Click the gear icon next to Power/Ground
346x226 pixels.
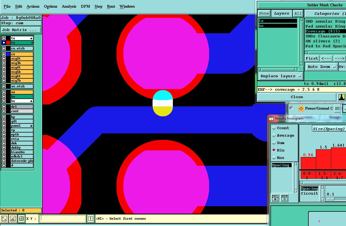click(x=301, y=108)
